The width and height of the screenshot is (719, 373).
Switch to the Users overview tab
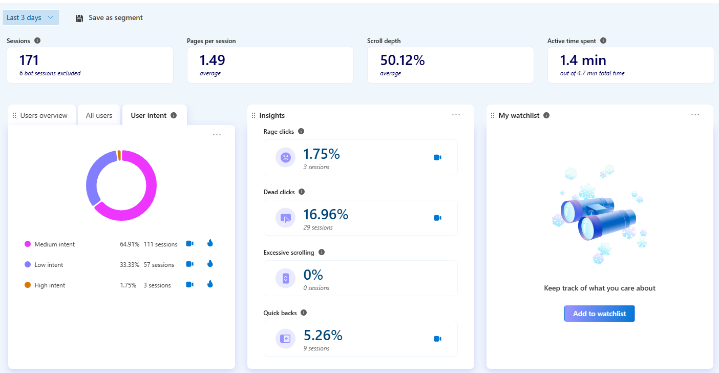click(44, 115)
